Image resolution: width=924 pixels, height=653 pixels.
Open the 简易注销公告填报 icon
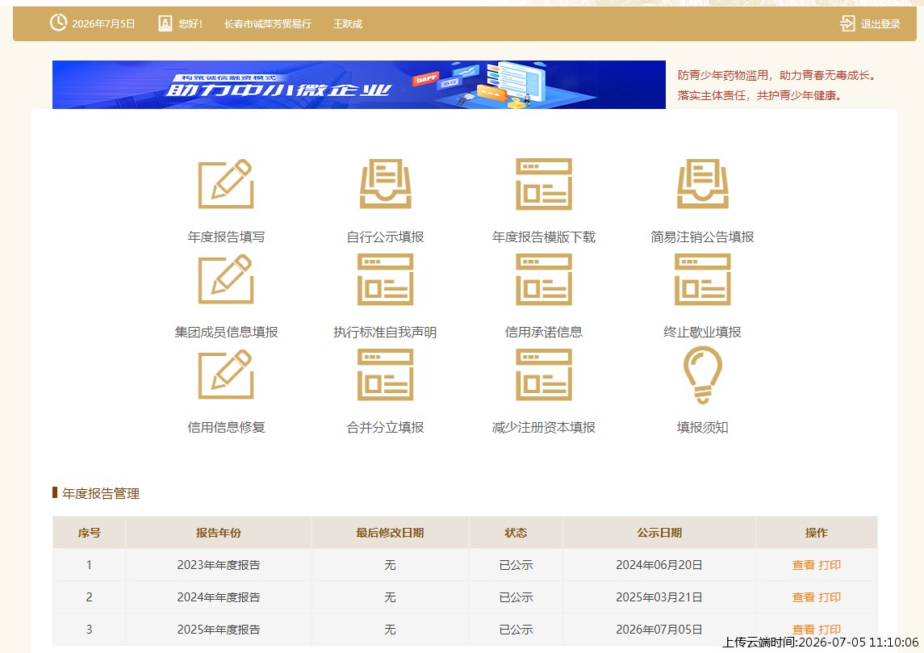coord(702,184)
